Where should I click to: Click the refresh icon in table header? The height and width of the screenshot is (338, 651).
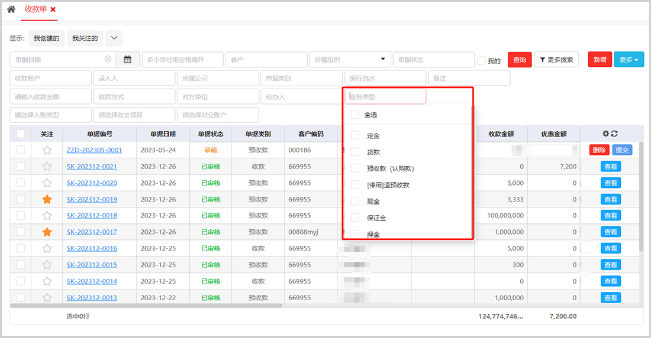pos(614,134)
